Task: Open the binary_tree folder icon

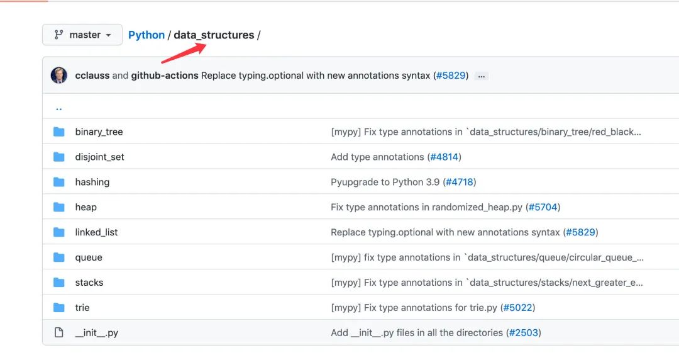Action: (59, 132)
